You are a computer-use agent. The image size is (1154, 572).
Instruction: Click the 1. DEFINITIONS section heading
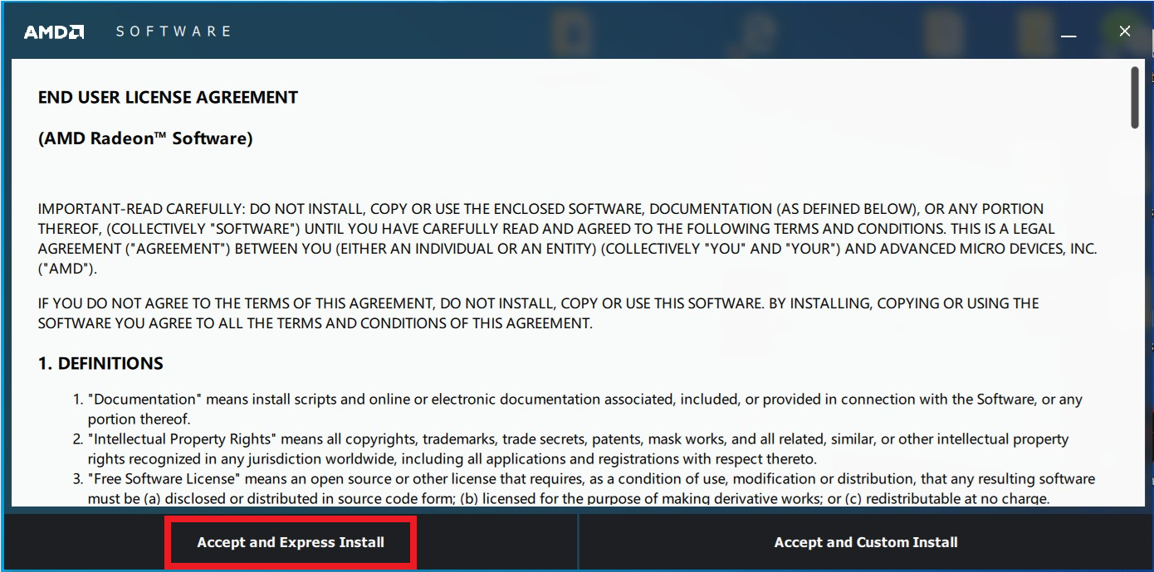point(100,364)
